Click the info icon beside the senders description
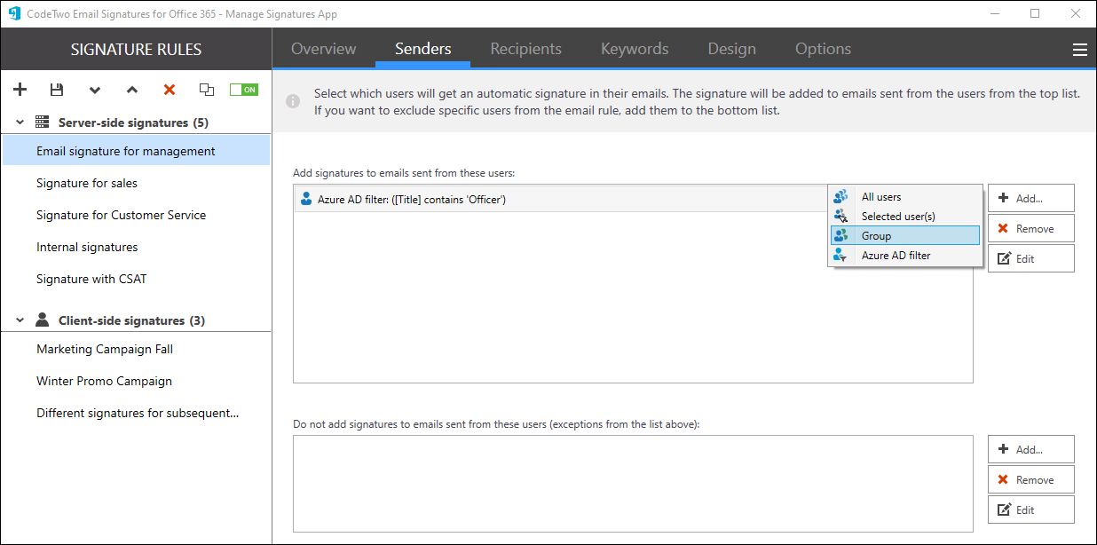Viewport: 1097px width, 545px height. (293, 100)
